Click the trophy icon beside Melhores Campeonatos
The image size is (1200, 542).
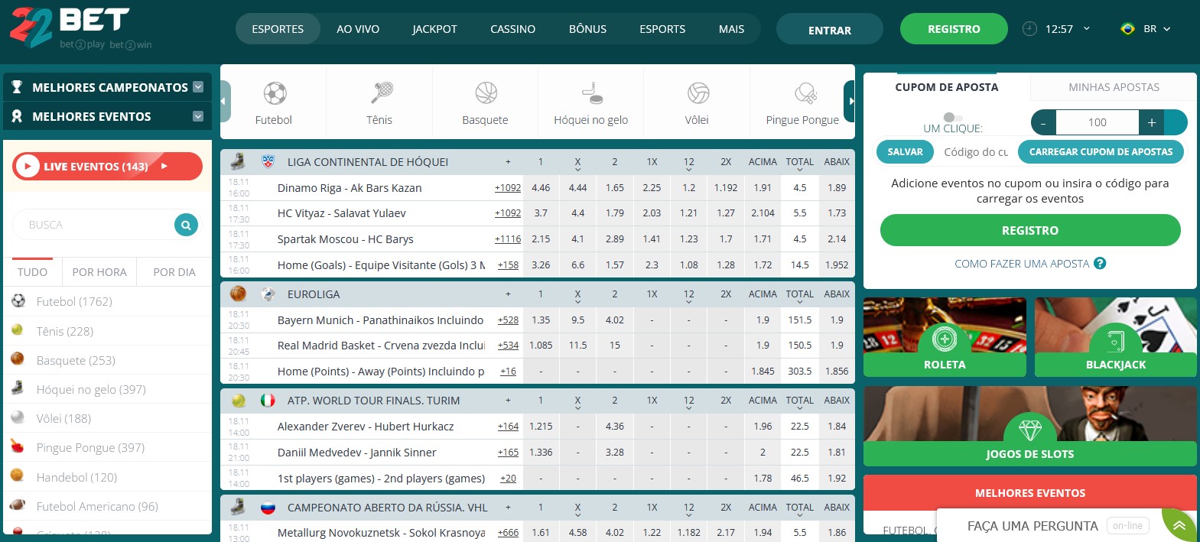17,87
